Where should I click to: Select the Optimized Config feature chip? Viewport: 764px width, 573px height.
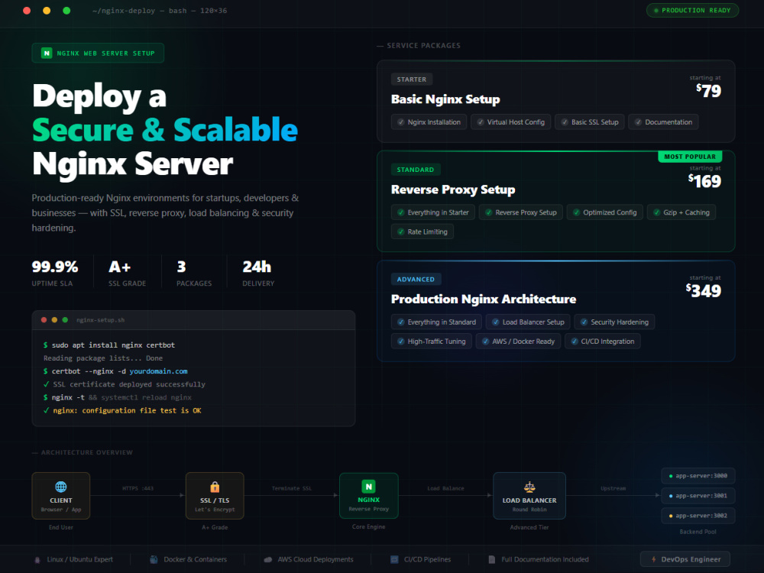coord(604,212)
